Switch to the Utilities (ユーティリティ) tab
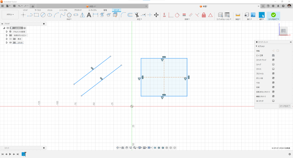 92,10
